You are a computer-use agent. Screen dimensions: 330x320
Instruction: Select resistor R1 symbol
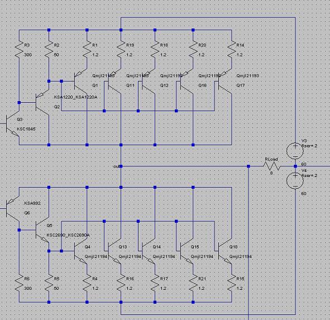point(87,49)
